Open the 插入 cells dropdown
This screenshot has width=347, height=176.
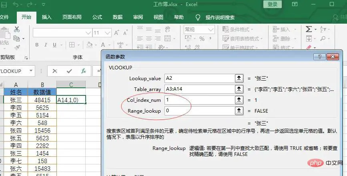click(x=295, y=29)
